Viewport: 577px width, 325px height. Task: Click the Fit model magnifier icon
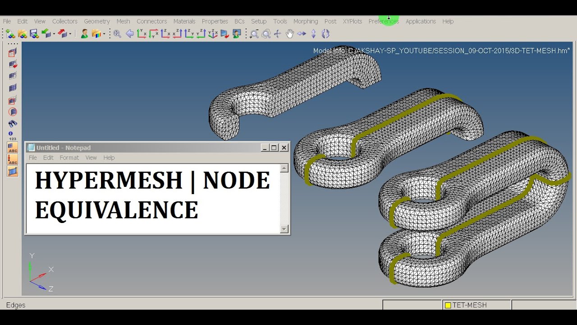point(117,34)
